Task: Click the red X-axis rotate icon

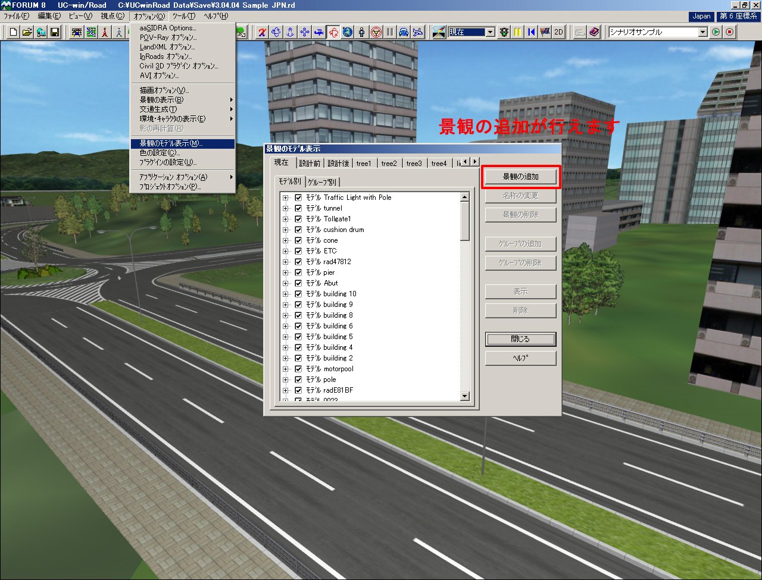Action: point(261,32)
